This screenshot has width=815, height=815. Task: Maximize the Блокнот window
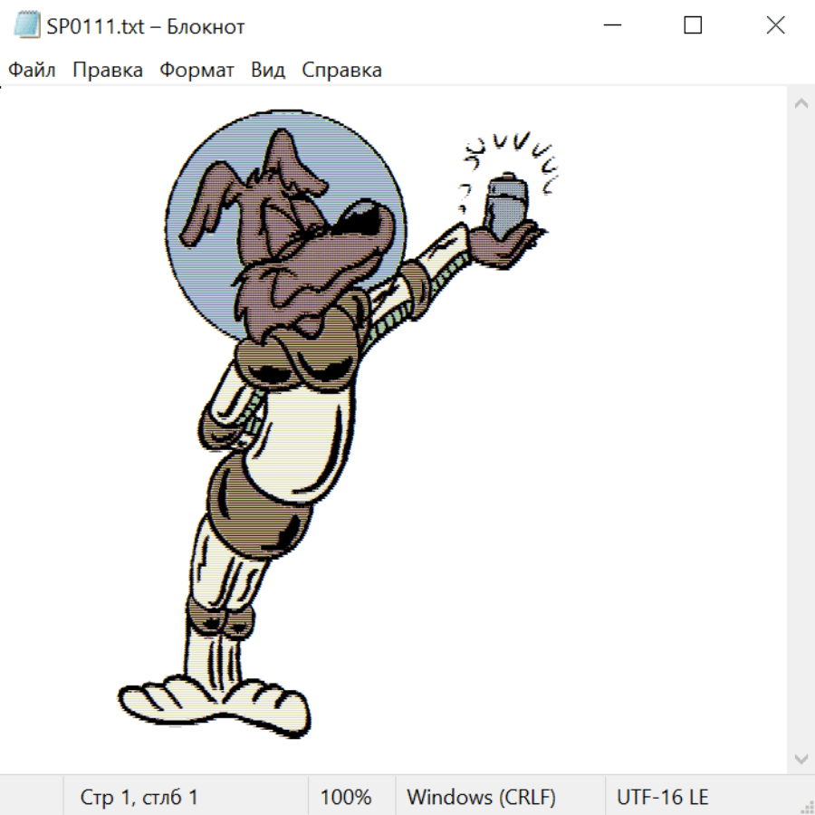pyautogui.click(x=693, y=25)
